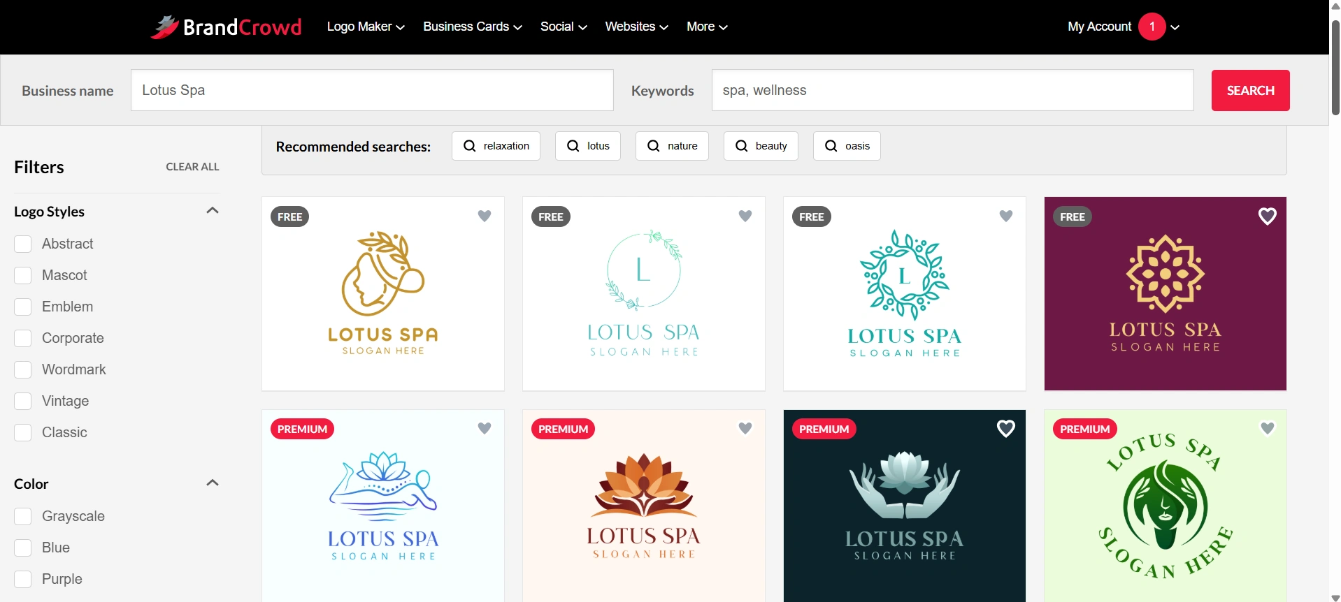Check the Grayscale color filter
The width and height of the screenshot is (1341, 602).
(x=23, y=516)
